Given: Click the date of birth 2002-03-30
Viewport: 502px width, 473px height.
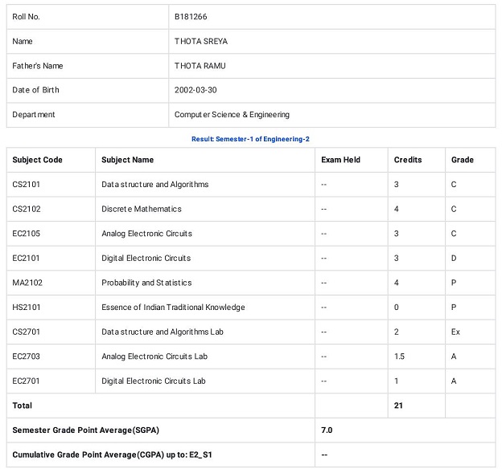Looking at the screenshot, I should coord(195,90).
